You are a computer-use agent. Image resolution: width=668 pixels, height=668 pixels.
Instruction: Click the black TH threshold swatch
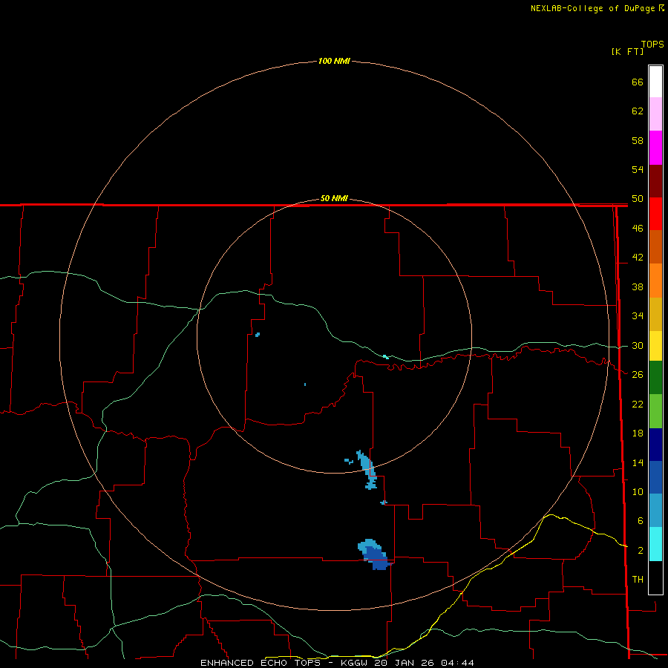(x=655, y=577)
